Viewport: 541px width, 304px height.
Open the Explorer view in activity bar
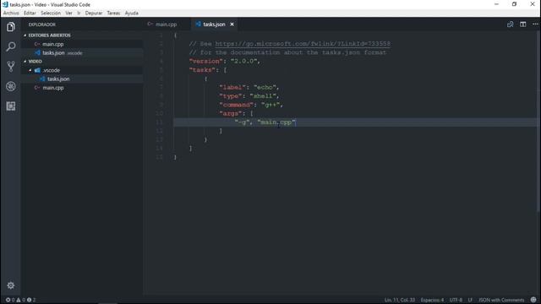11,27
